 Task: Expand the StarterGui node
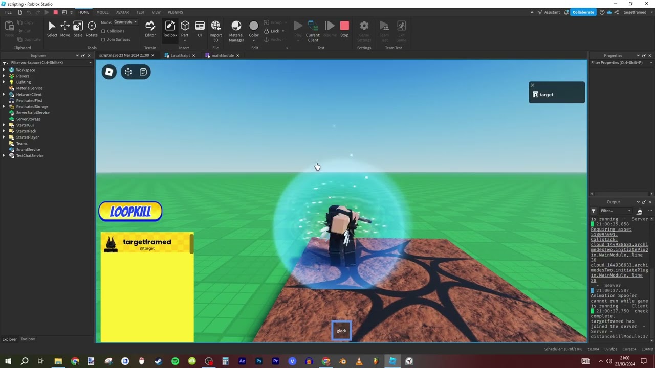tap(4, 125)
